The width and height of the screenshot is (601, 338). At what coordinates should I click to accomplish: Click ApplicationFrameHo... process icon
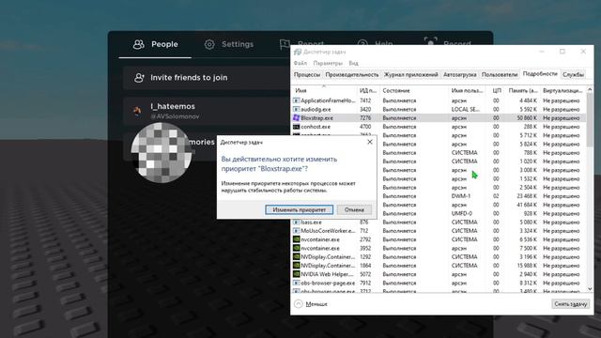point(297,100)
